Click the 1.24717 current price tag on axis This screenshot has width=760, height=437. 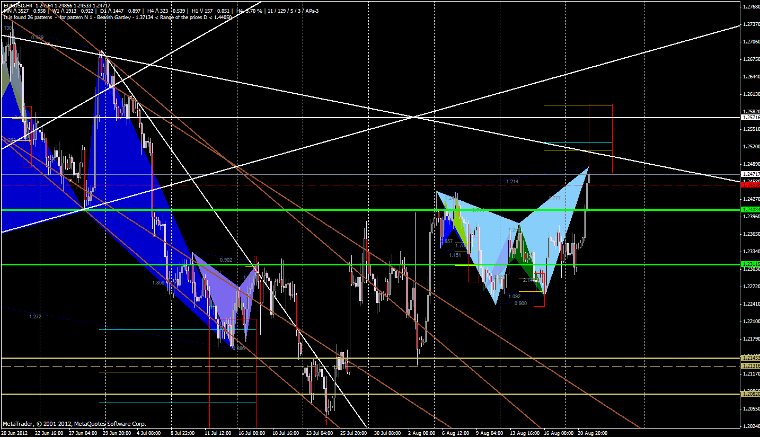[x=750, y=174]
